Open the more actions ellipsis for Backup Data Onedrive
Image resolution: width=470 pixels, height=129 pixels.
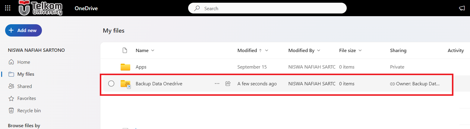pyautogui.click(x=217, y=84)
